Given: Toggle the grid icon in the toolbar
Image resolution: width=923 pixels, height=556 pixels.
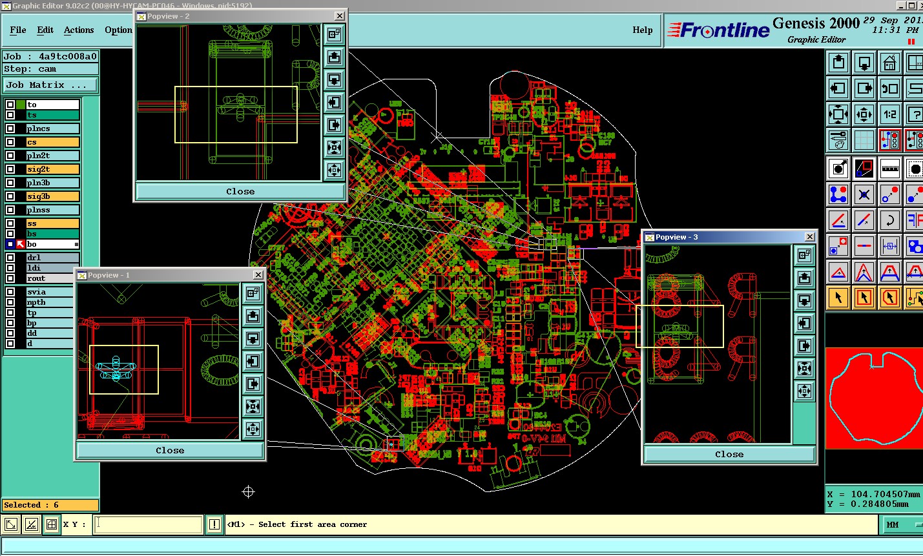Looking at the screenshot, I should 864,140.
